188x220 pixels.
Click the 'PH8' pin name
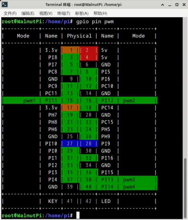click(53, 122)
